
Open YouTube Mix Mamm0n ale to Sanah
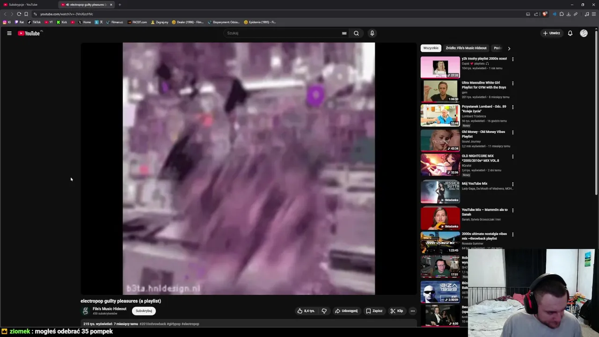[485, 212]
